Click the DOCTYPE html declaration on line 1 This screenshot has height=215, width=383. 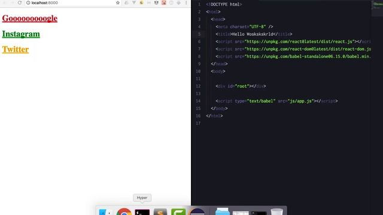tap(224, 4)
